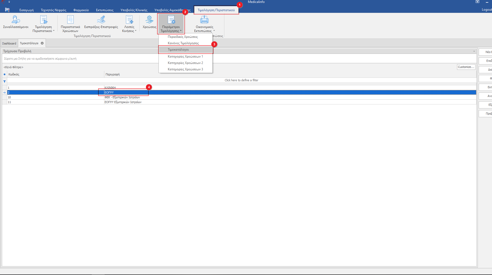Click the Χρεώσεις gear icon
This screenshot has width=492, height=275.
pos(149,19)
